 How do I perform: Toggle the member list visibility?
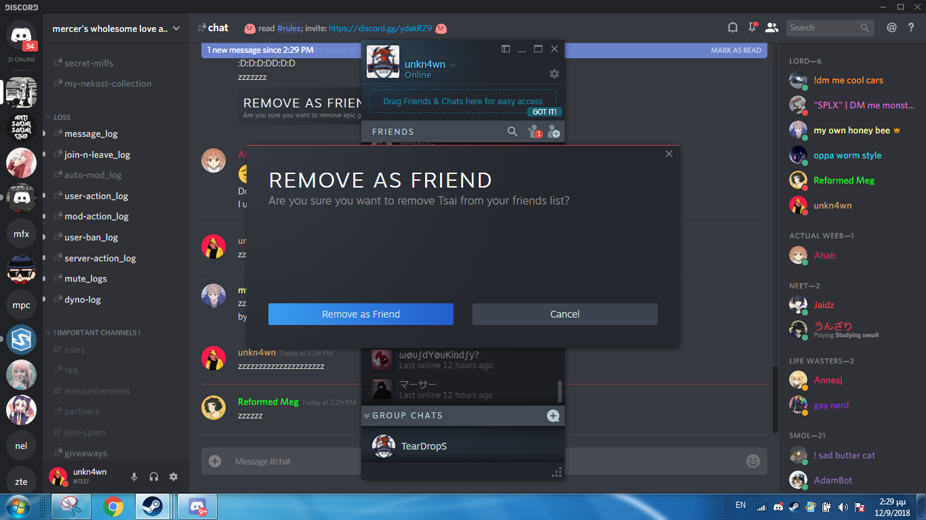pyautogui.click(x=771, y=28)
